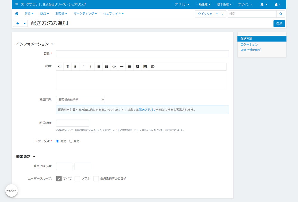298x202 pixels.
Task: Click the home icon in navigation bar
Action: (x=17, y=14)
